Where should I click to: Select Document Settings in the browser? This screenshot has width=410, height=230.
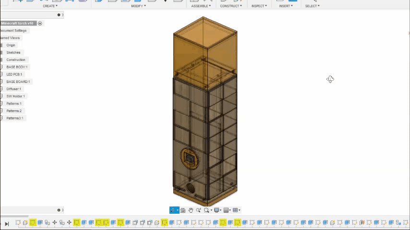tap(13, 31)
